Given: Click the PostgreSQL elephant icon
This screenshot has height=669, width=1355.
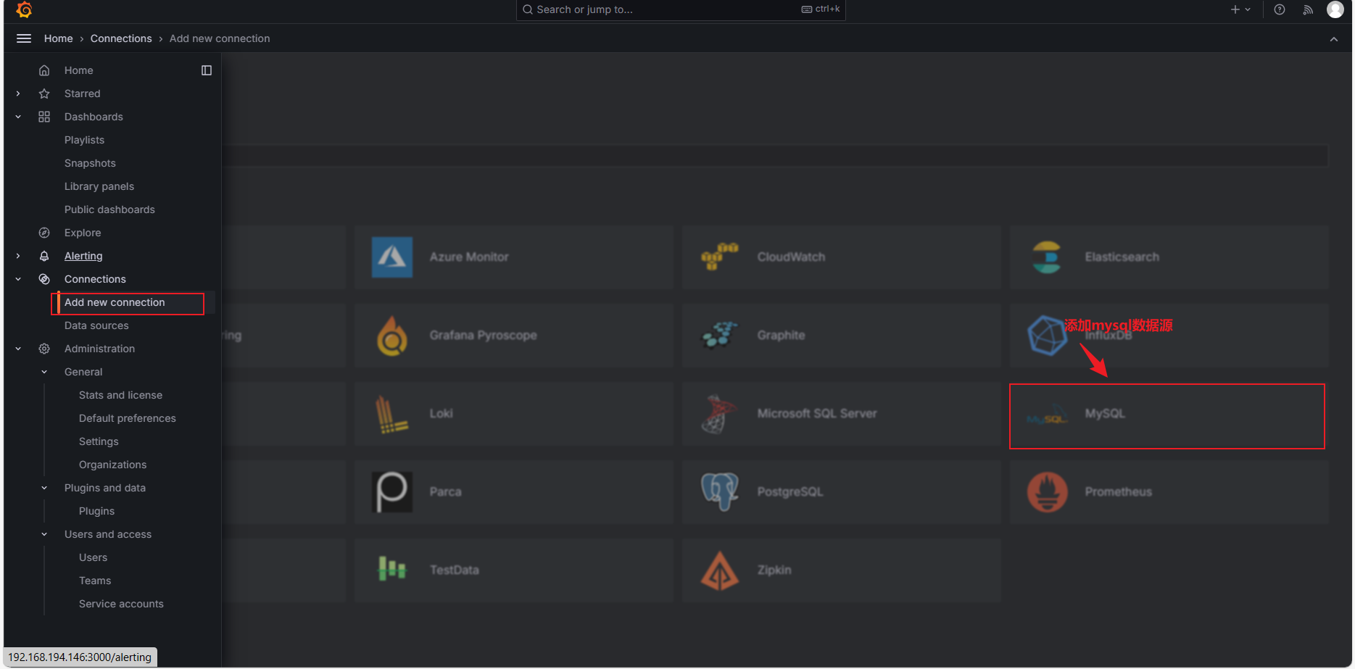Looking at the screenshot, I should tap(720, 492).
